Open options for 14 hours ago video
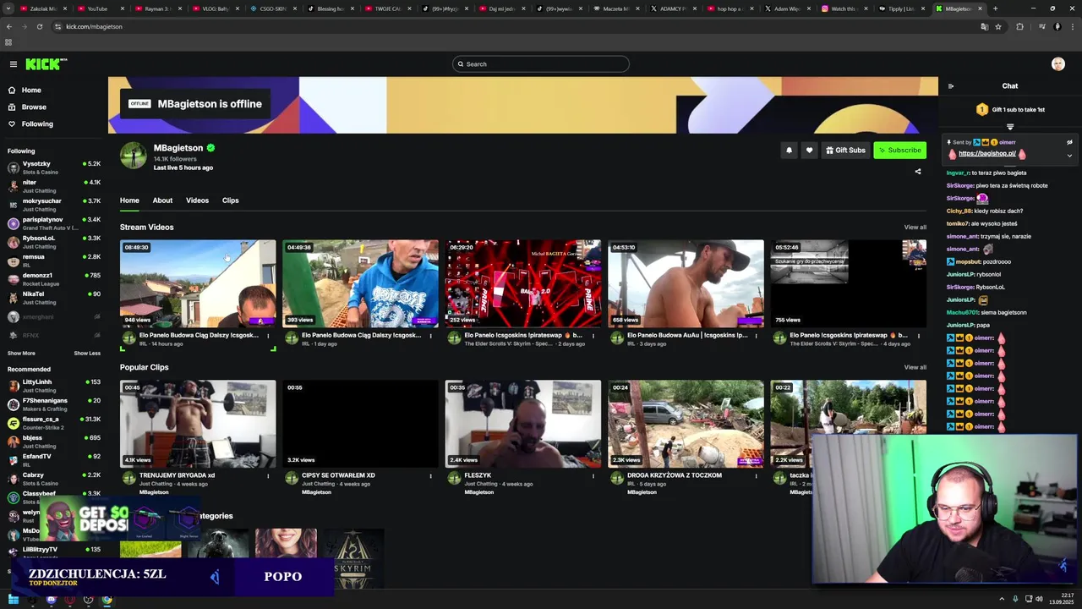This screenshot has width=1082, height=609. tap(268, 336)
